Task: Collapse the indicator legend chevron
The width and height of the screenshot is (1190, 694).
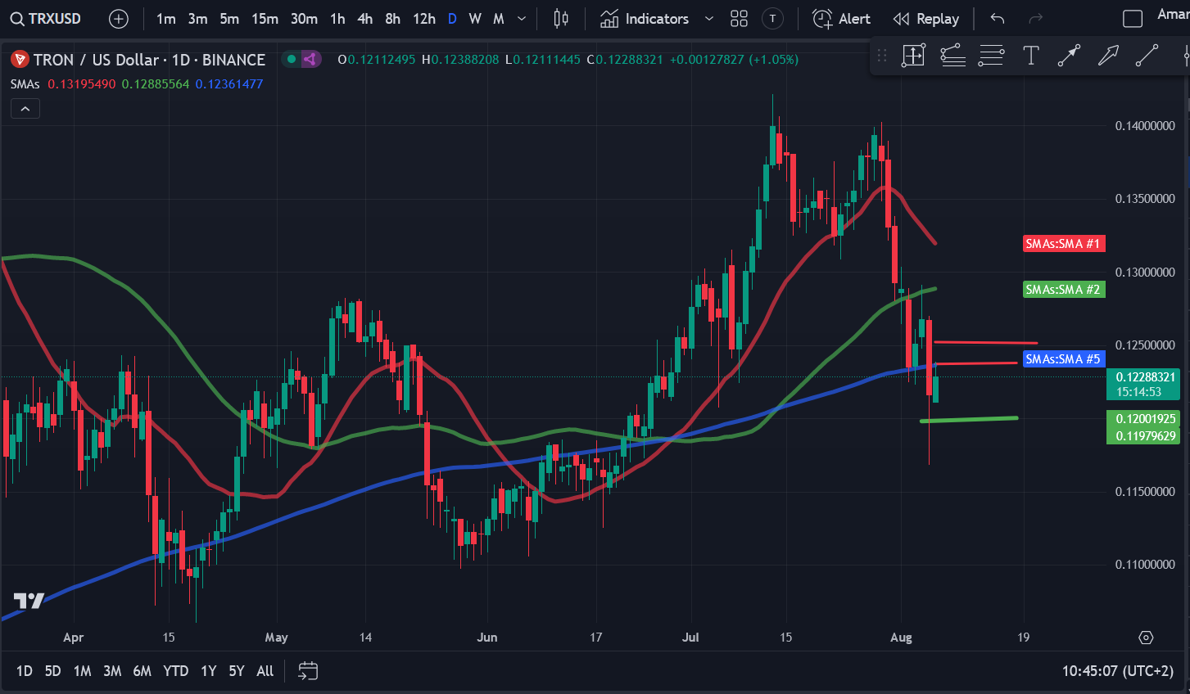Action: coord(25,109)
